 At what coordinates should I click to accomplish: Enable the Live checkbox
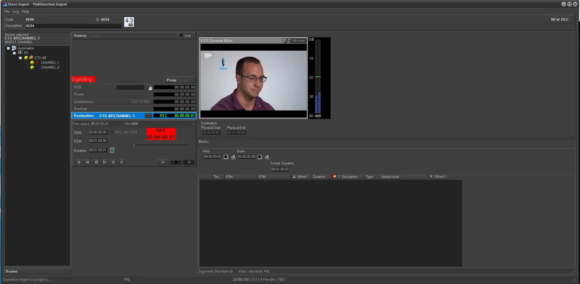click(181, 35)
